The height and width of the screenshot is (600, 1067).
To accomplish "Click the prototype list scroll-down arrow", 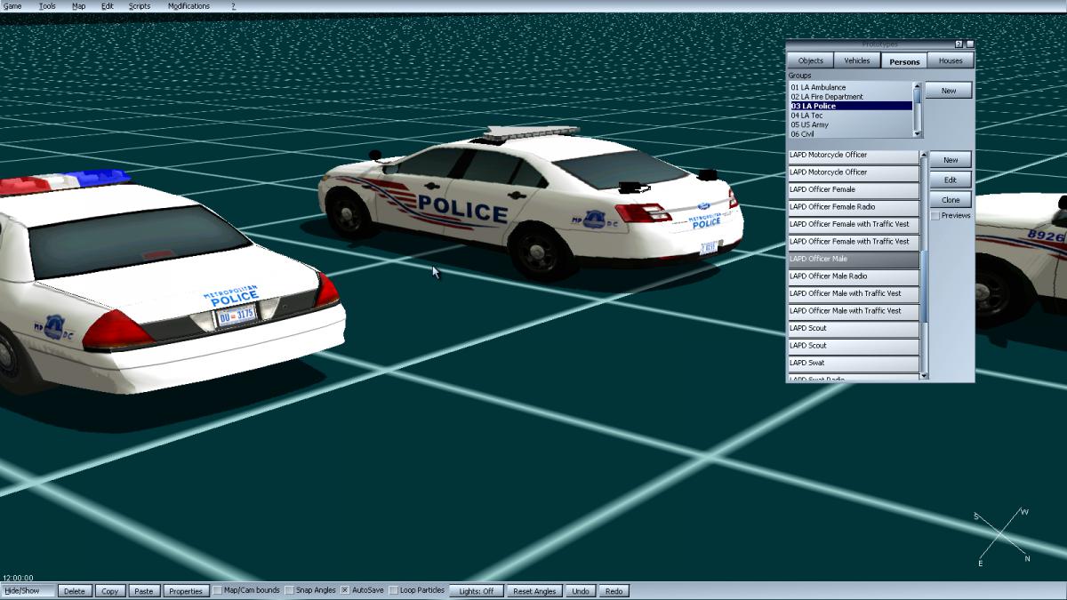I will point(924,376).
